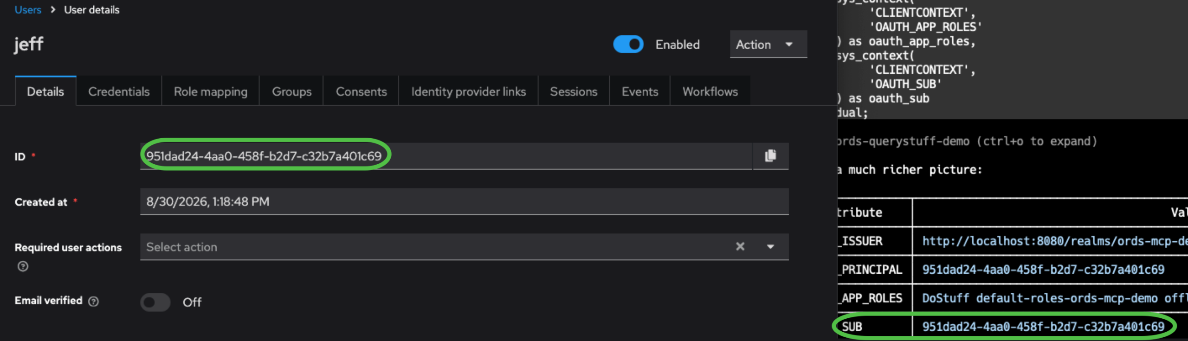The image size is (1188, 341).
Task: Navigate back to Users breadcrumb link
Action: [x=28, y=10]
